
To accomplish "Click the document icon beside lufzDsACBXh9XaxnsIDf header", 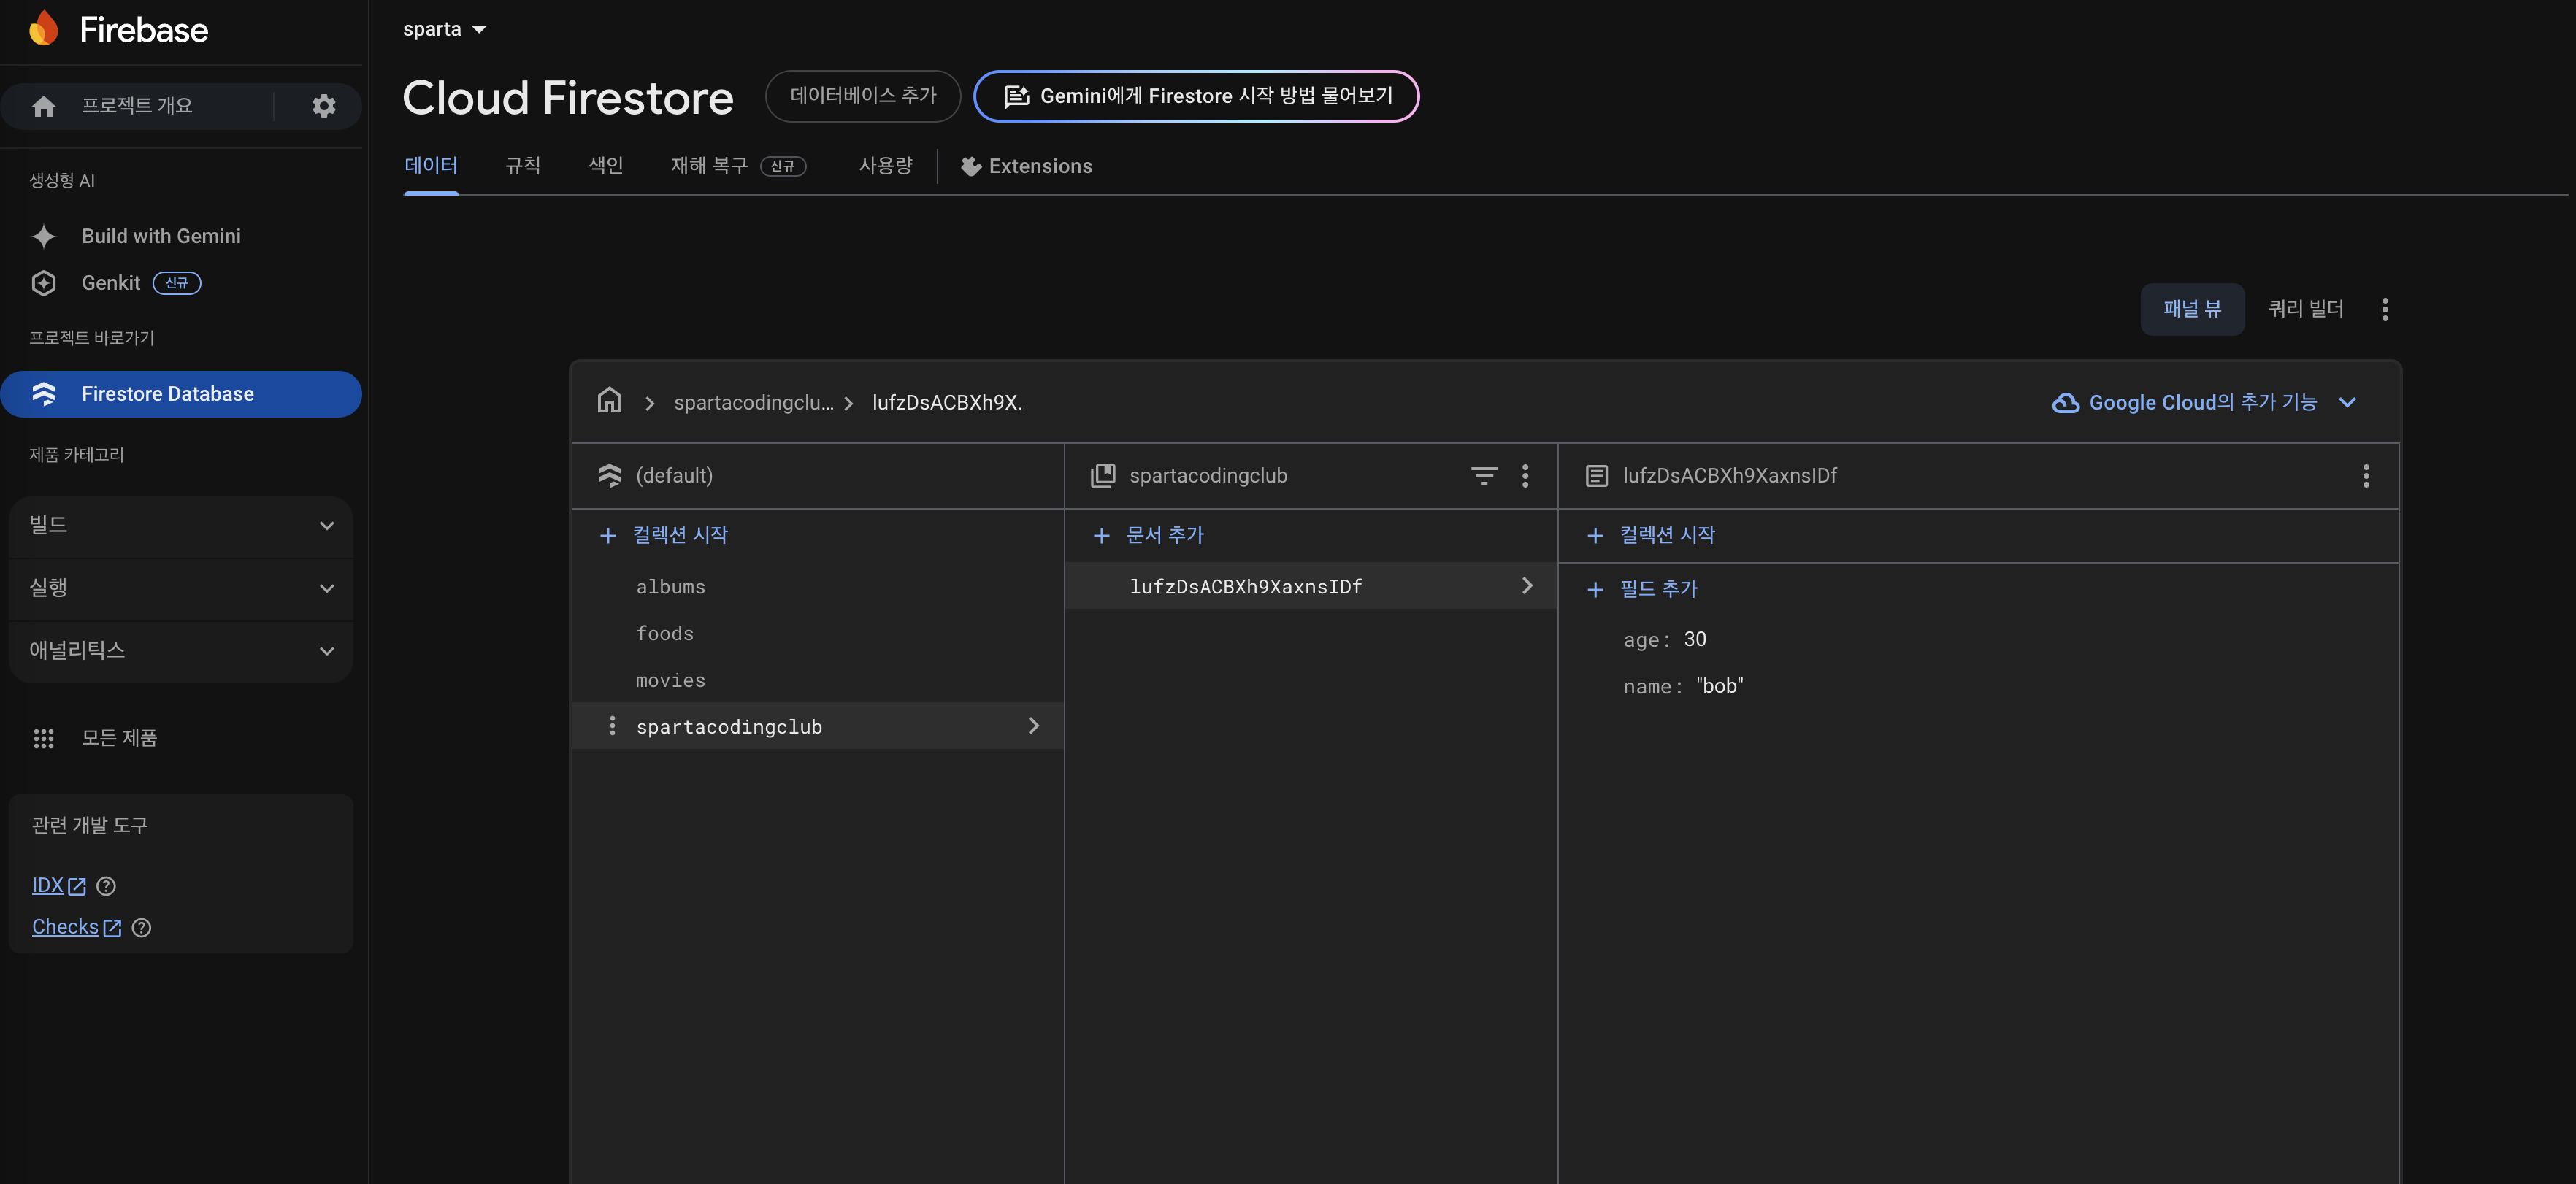I will pyautogui.click(x=1597, y=476).
